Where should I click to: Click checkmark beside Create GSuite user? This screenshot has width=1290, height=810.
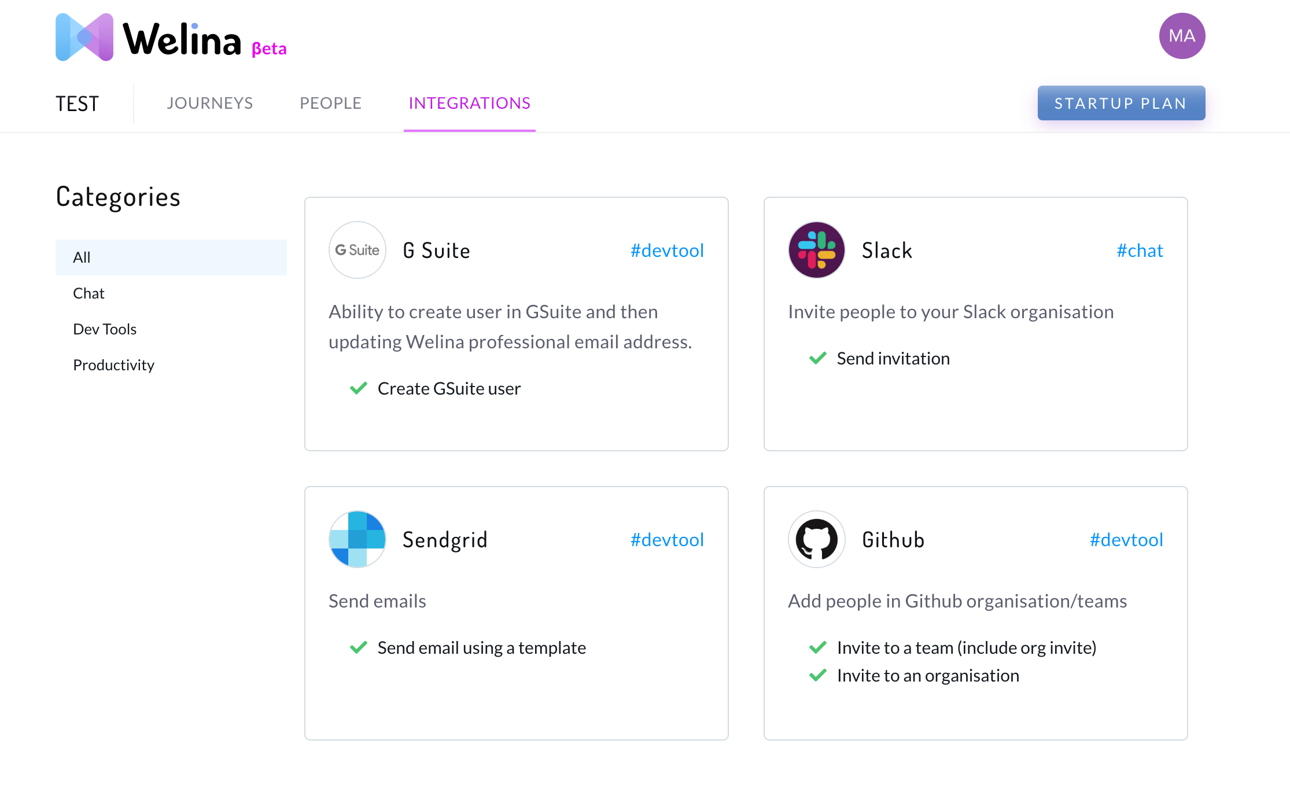click(359, 388)
